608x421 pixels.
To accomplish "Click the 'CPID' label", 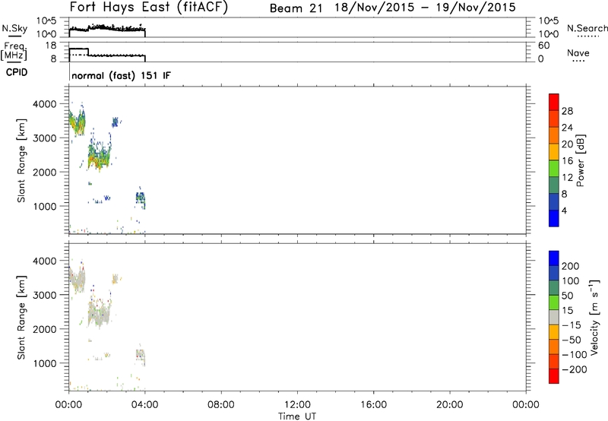I will 17,72.
